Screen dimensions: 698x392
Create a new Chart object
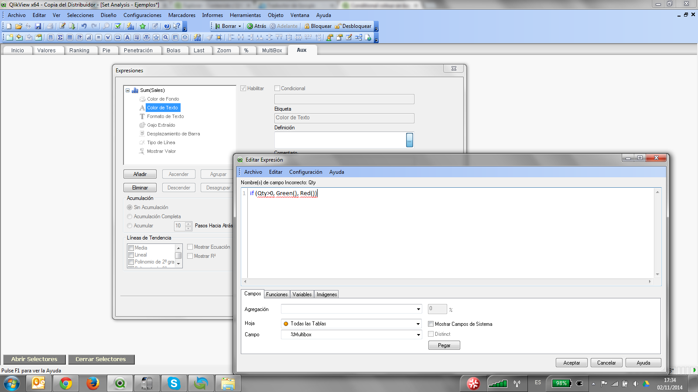(89, 37)
